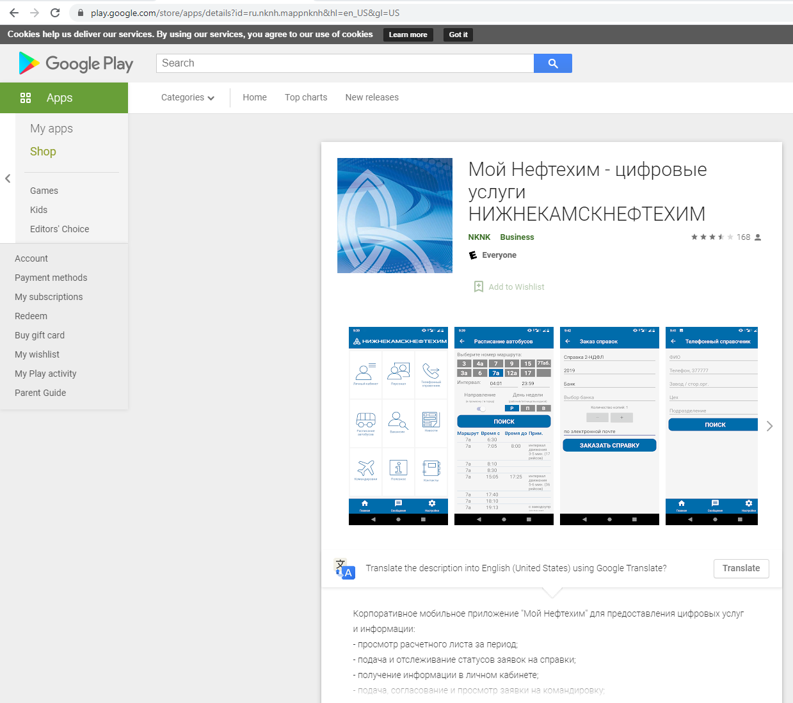Click into the Search input field
This screenshot has height=703, width=793.
[344, 63]
